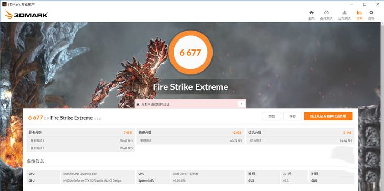Click the 3DMark logo in the header

(x=26, y=15)
